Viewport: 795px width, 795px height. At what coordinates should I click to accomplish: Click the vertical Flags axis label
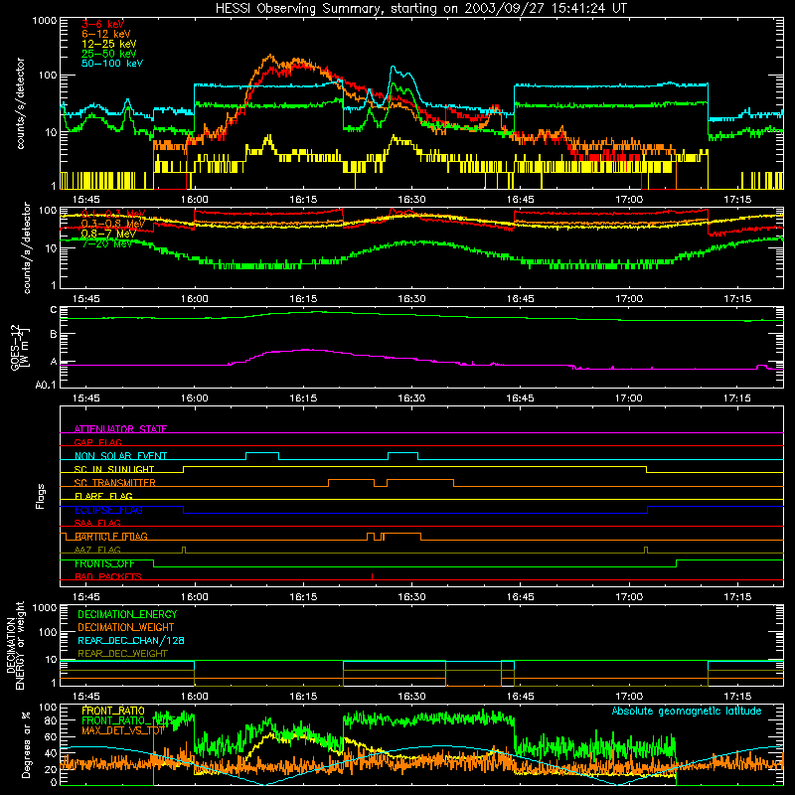40,496
